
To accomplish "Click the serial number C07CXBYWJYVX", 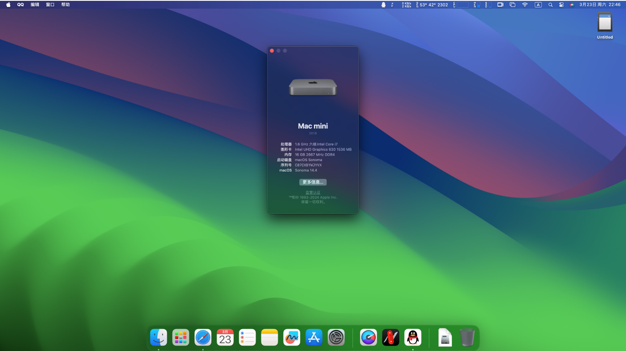I will point(308,165).
